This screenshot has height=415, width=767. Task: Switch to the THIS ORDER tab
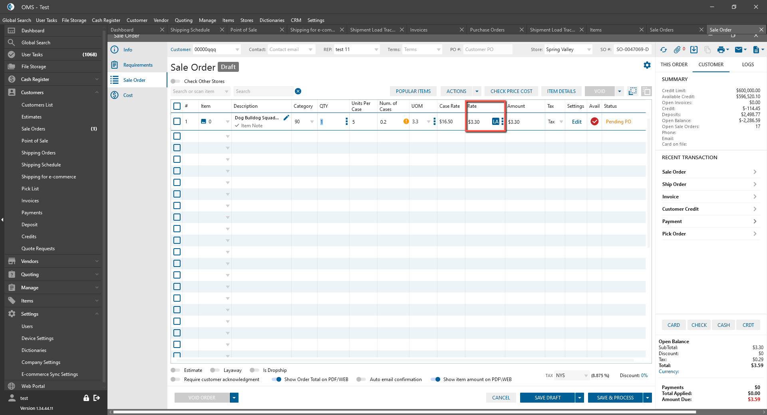[674, 65]
